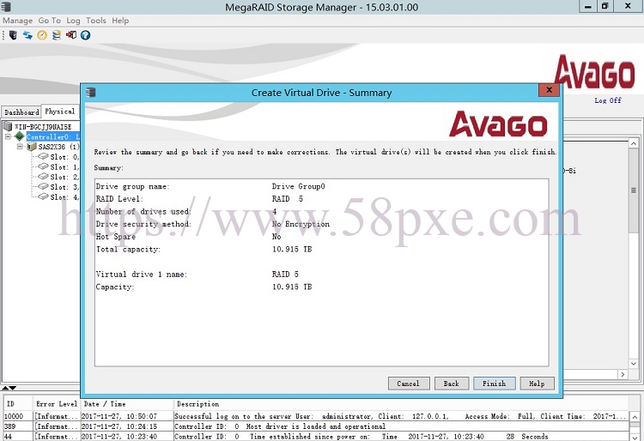Click the Slot: 0 drive icon

(43, 156)
